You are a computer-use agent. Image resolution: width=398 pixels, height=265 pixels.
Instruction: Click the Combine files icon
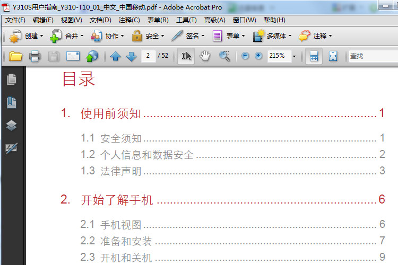tap(56, 36)
